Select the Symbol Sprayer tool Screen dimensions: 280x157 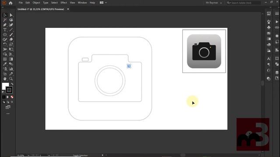5,69
